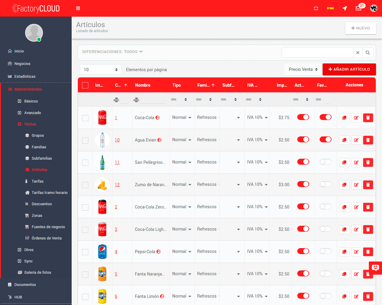Click the Nombre column filter text field
The height and width of the screenshot is (305, 382).
coord(152,100)
